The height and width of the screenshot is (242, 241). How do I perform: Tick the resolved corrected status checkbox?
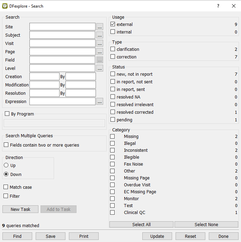tap(113, 112)
